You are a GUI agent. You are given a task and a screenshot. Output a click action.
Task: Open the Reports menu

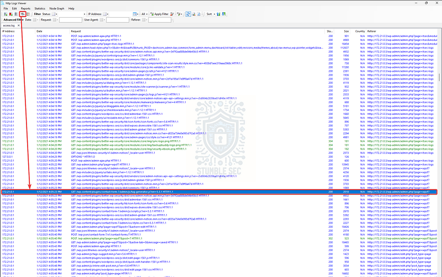point(25,8)
